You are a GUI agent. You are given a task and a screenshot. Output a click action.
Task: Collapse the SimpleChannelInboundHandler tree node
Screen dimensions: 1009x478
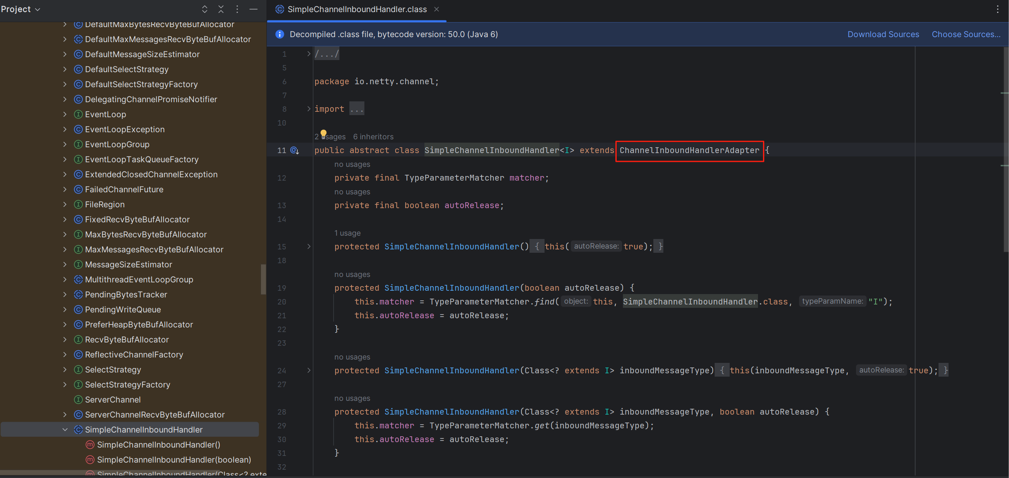click(65, 430)
